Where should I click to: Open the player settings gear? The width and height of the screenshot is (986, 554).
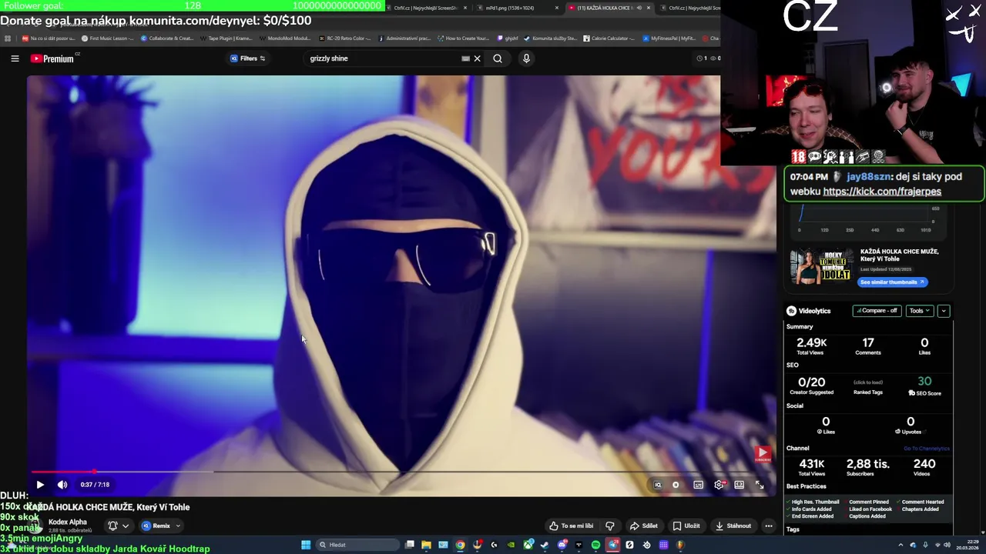(x=719, y=485)
